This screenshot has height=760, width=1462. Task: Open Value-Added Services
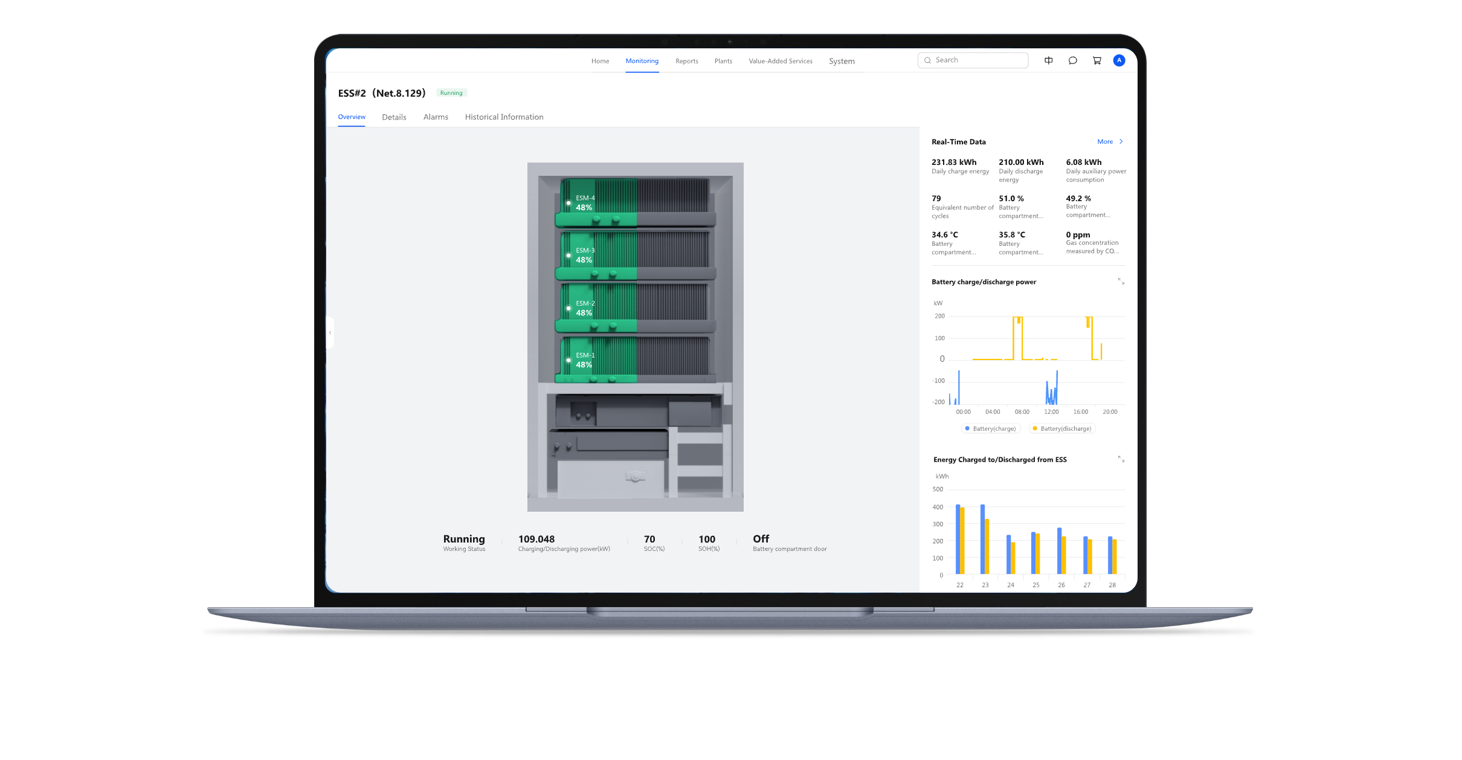[780, 61]
